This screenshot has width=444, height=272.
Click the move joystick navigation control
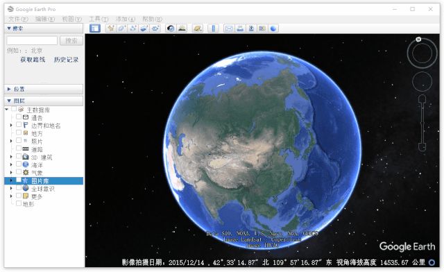point(422,81)
